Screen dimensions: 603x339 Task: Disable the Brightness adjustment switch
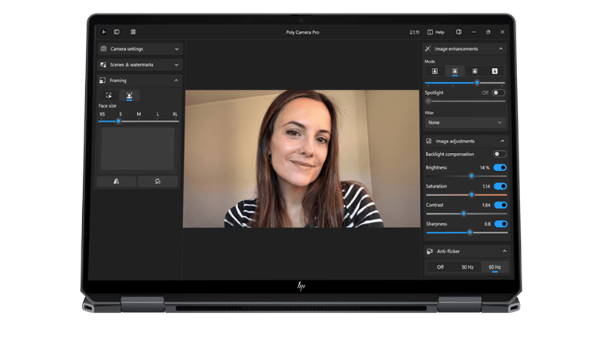(x=500, y=167)
